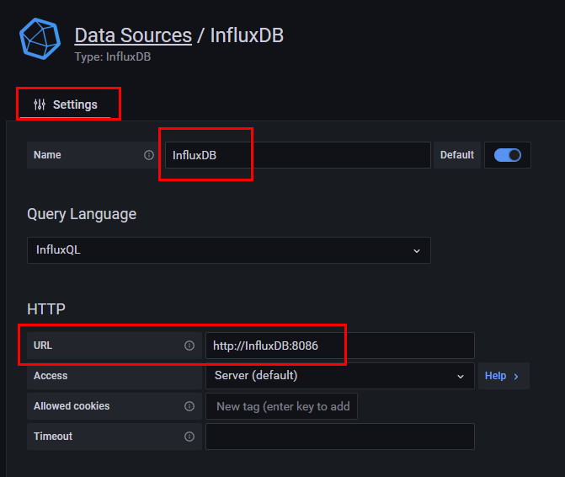Open the InfluxQL query language dropdown

(x=228, y=250)
